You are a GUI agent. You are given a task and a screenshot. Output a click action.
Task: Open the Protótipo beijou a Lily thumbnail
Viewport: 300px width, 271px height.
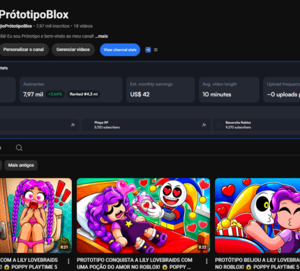tap(257, 215)
